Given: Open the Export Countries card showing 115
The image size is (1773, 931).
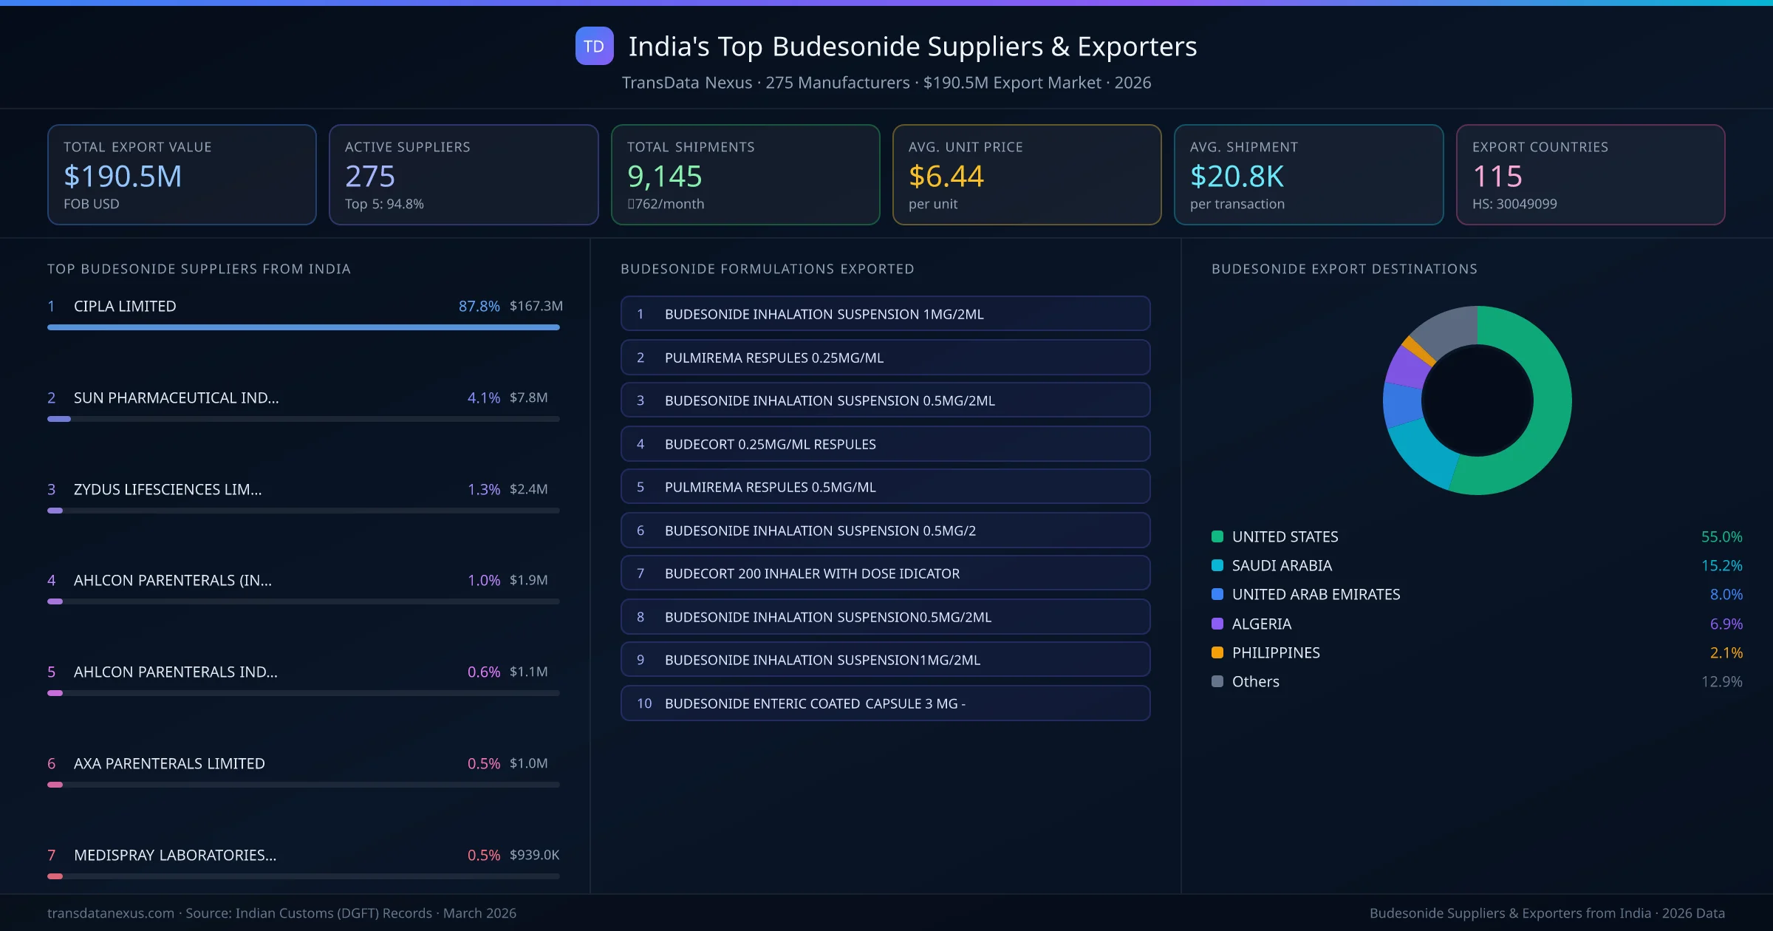Looking at the screenshot, I should pyautogui.click(x=1590, y=174).
